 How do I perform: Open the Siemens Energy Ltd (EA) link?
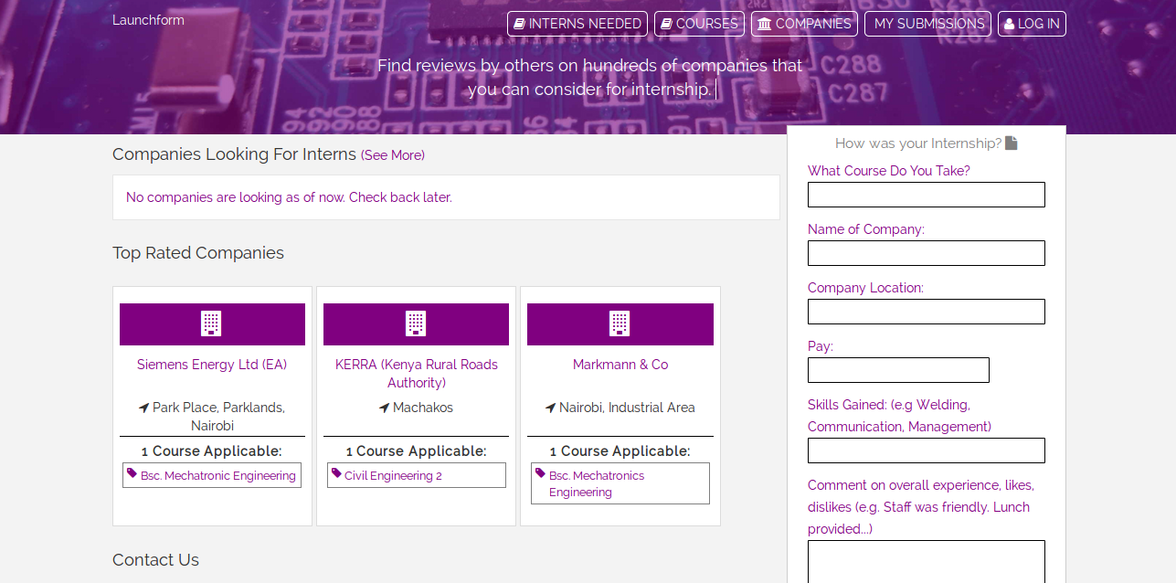[212, 365]
